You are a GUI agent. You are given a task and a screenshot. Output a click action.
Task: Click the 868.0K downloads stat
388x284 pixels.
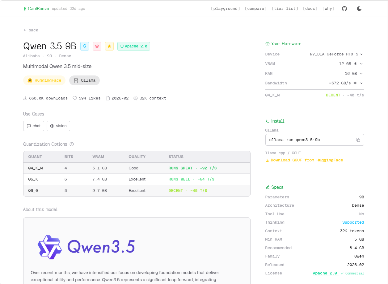click(45, 98)
